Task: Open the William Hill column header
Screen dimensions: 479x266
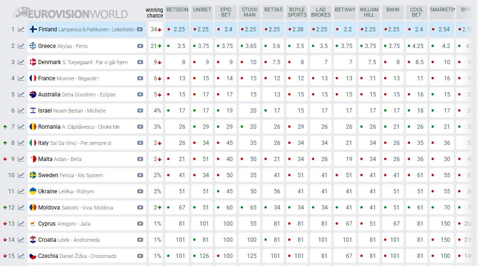Action: point(369,12)
